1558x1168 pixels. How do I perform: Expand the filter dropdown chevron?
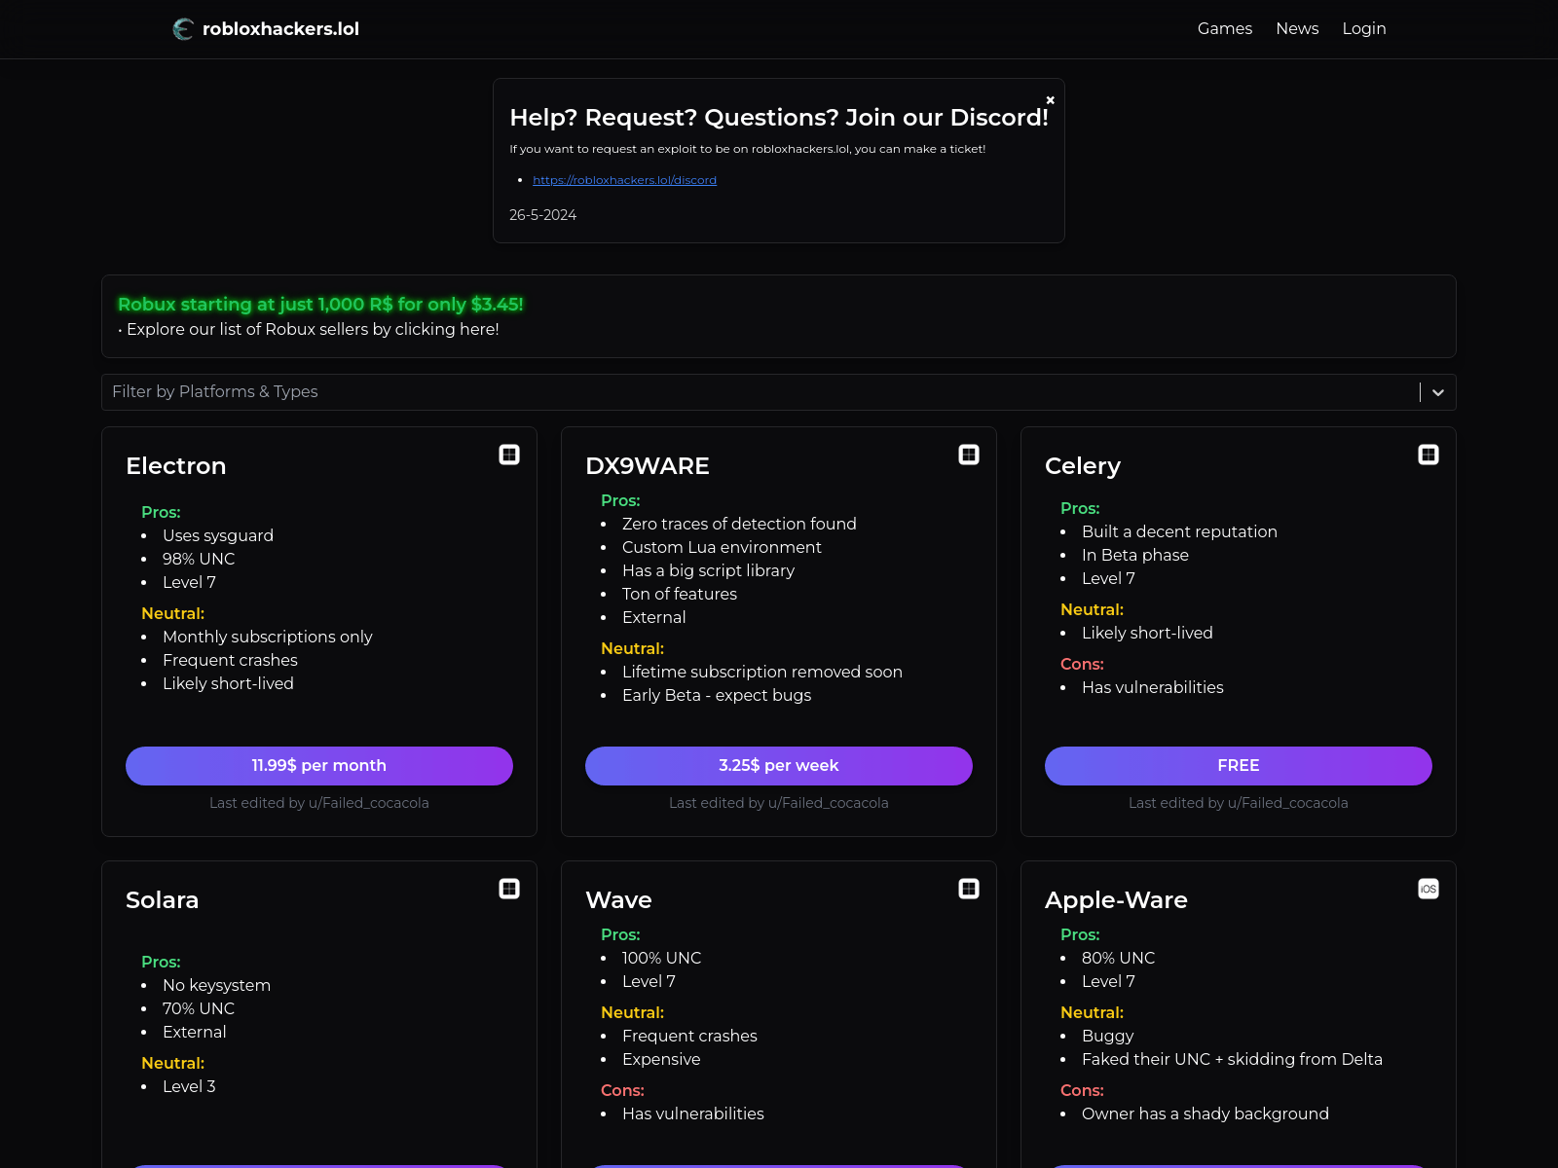(1438, 392)
